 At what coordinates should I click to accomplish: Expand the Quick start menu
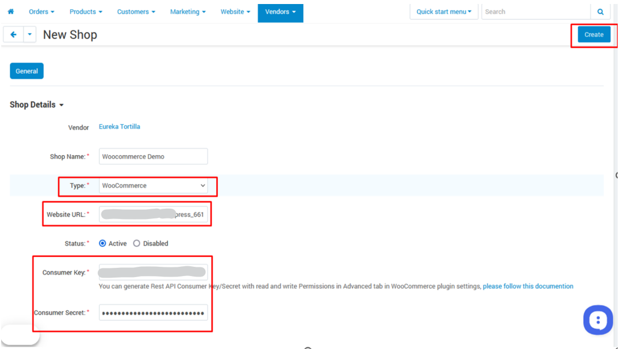[443, 11]
